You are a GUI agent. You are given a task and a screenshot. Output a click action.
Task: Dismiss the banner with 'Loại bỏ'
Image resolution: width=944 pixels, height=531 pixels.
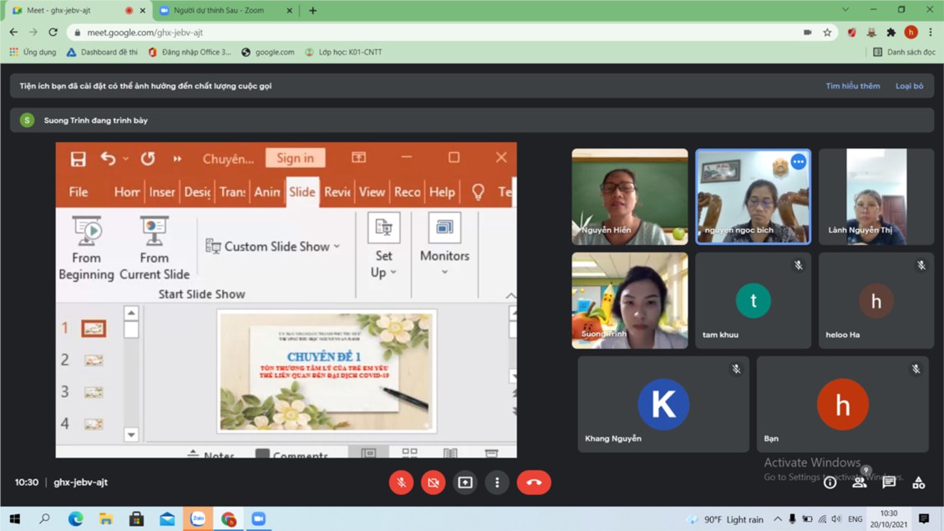click(909, 85)
